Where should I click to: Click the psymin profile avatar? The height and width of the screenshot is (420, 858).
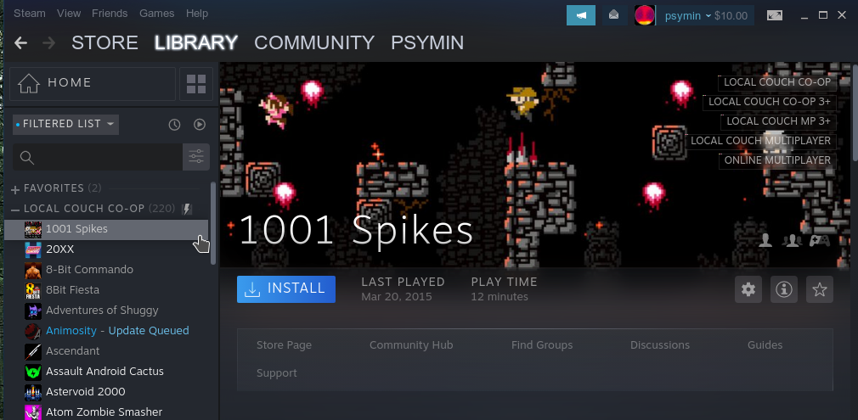[x=645, y=15]
